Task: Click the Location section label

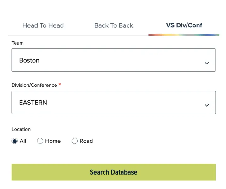Action: click(x=21, y=129)
